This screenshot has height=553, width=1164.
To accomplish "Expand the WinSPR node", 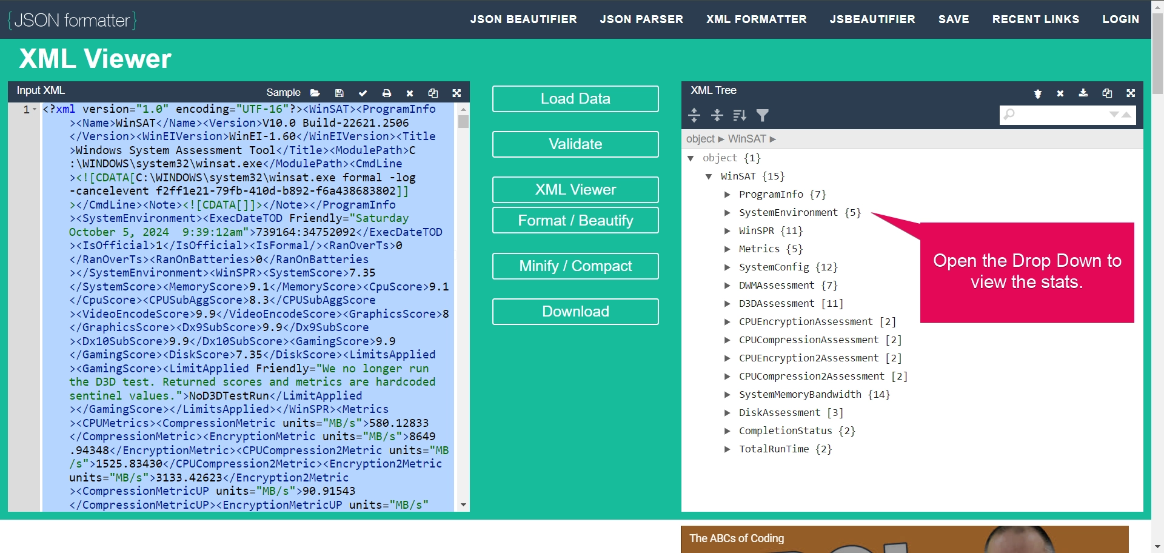I will click(727, 231).
